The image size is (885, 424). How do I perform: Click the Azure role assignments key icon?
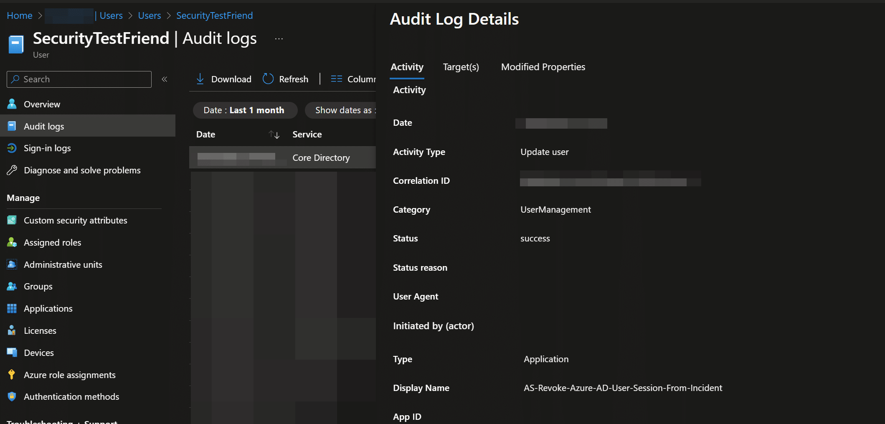[x=12, y=375]
